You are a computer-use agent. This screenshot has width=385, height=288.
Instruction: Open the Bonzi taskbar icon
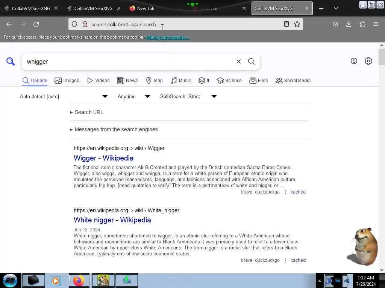(103, 280)
